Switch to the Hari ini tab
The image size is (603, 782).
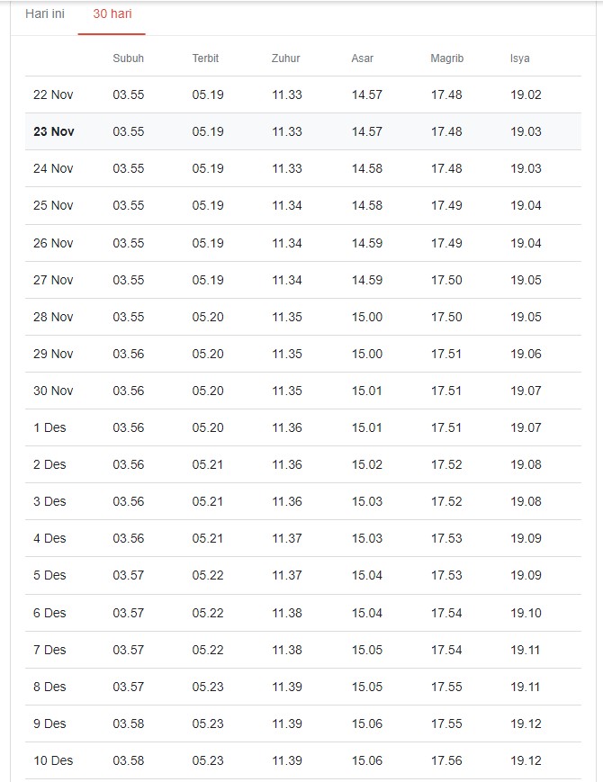pos(45,14)
